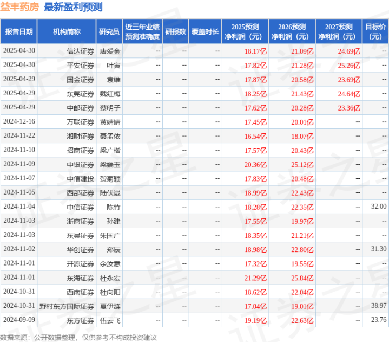Click researcher name 蔡明子
Screen dimensions: 389x342
coord(110,108)
